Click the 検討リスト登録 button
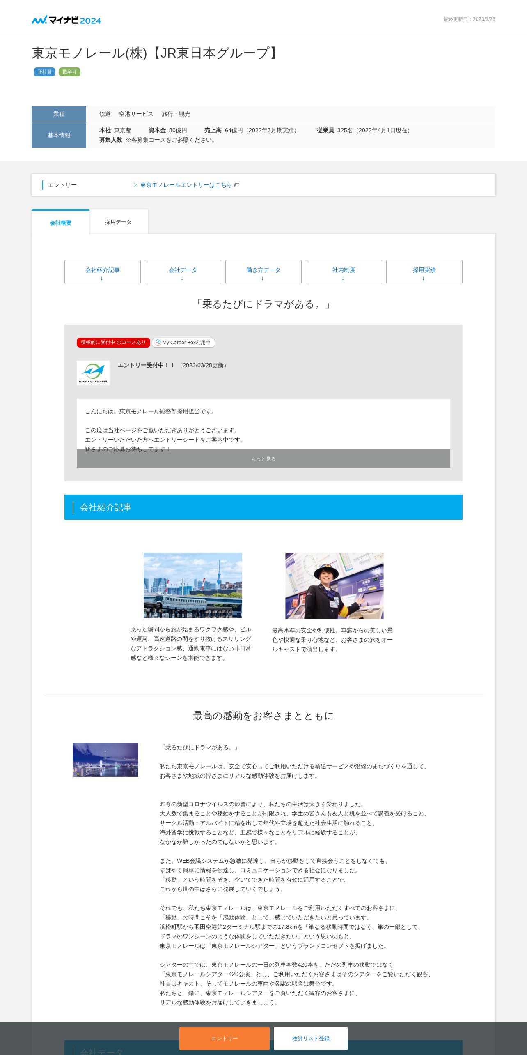The width and height of the screenshot is (527, 1055). (x=311, y=1038)
